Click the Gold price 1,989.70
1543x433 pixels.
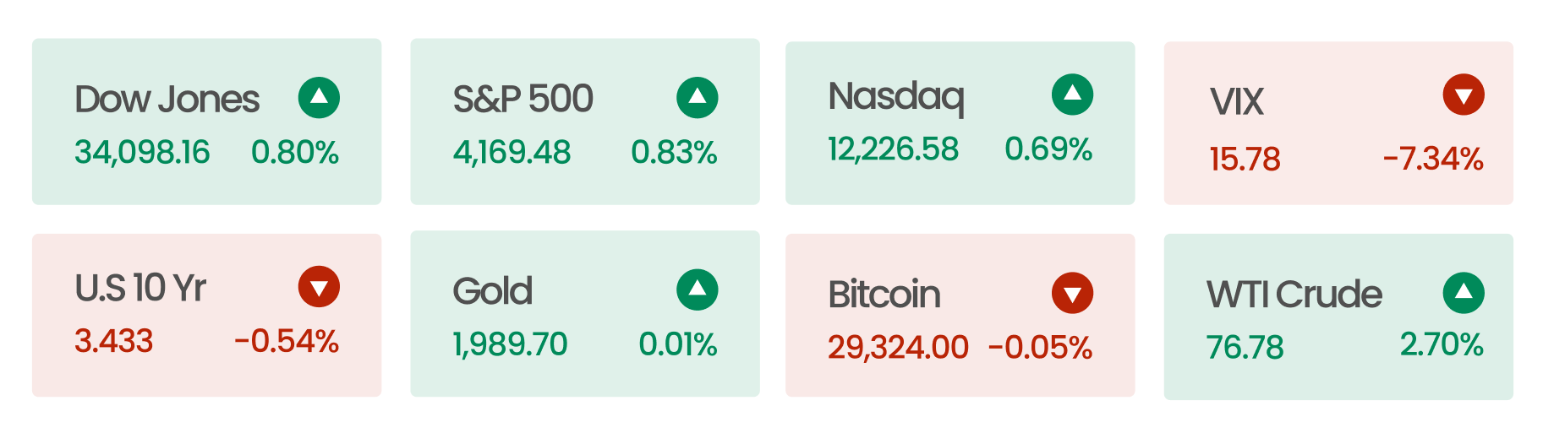tap(510, 344)
